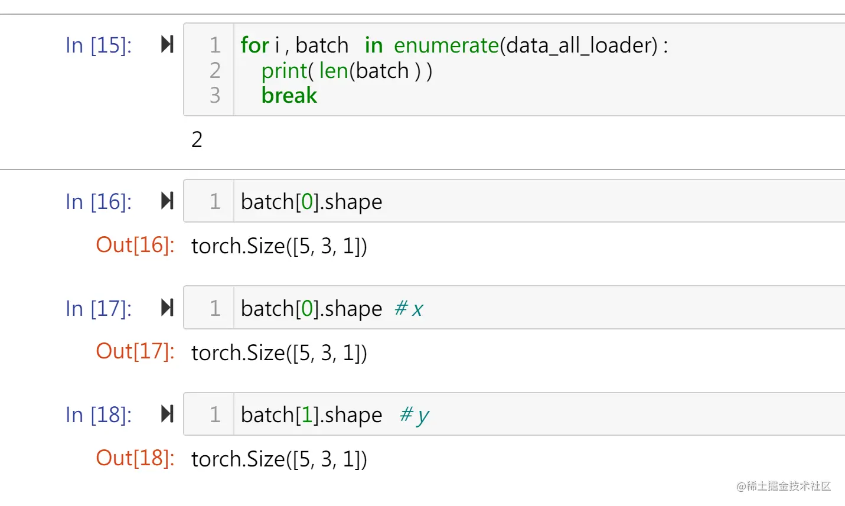The height and width of the screenshot is (506, 845).
Task: Run the cell In [18]
Action: [x=167, y=414]
